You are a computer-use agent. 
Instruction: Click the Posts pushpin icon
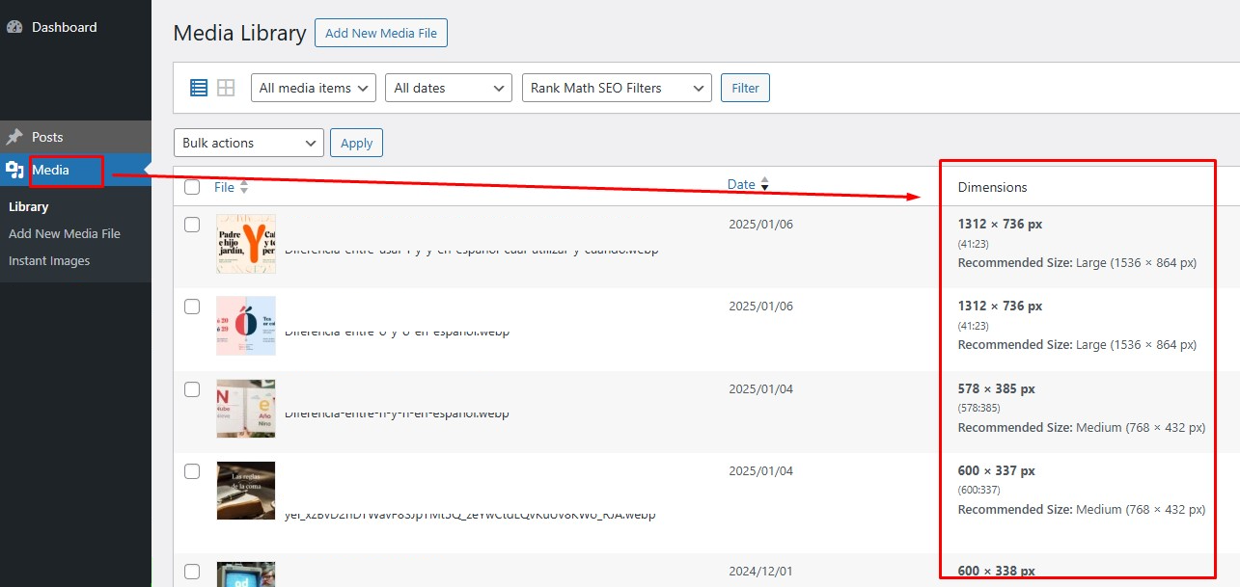tap(14, 137)
